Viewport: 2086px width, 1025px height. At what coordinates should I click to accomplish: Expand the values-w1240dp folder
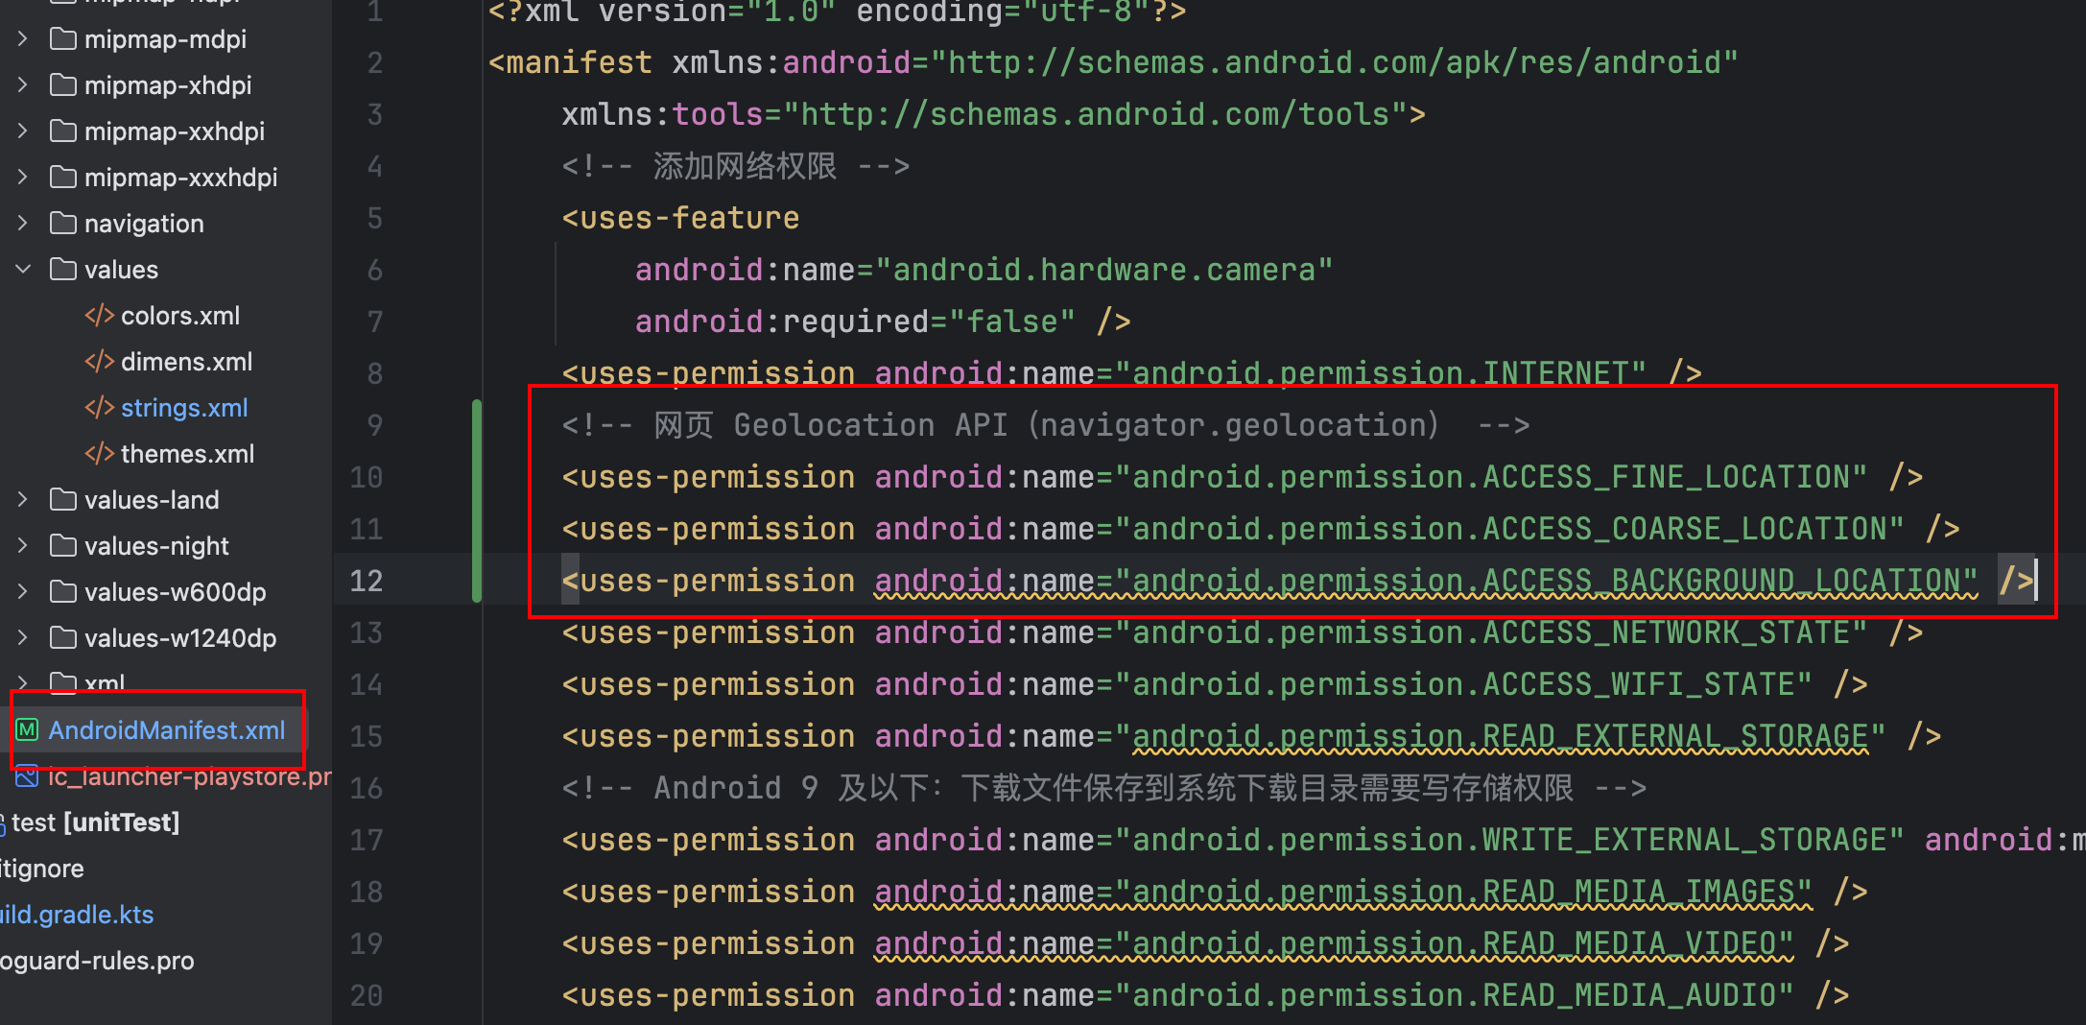23,638
